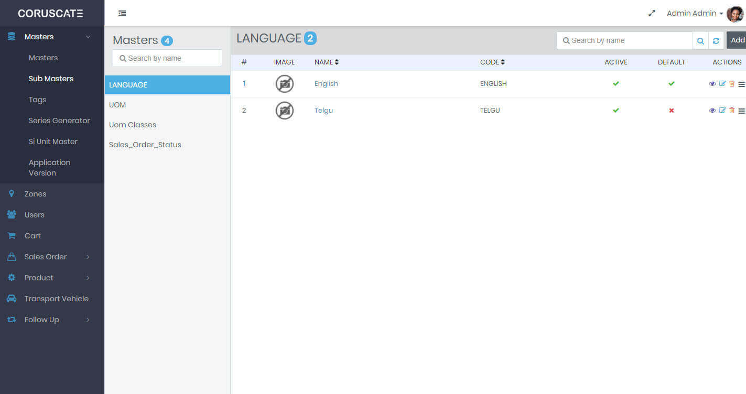Open the Admin Admin user dropdown
The height and width of the screenshot is (394, 746).
coord(694,13)
